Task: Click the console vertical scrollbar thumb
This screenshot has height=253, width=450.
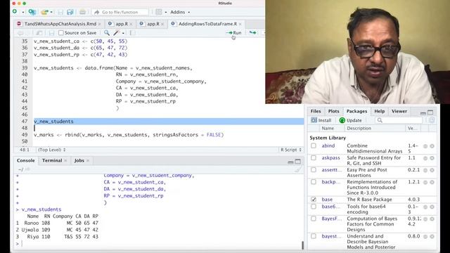Action: (302, 245)
